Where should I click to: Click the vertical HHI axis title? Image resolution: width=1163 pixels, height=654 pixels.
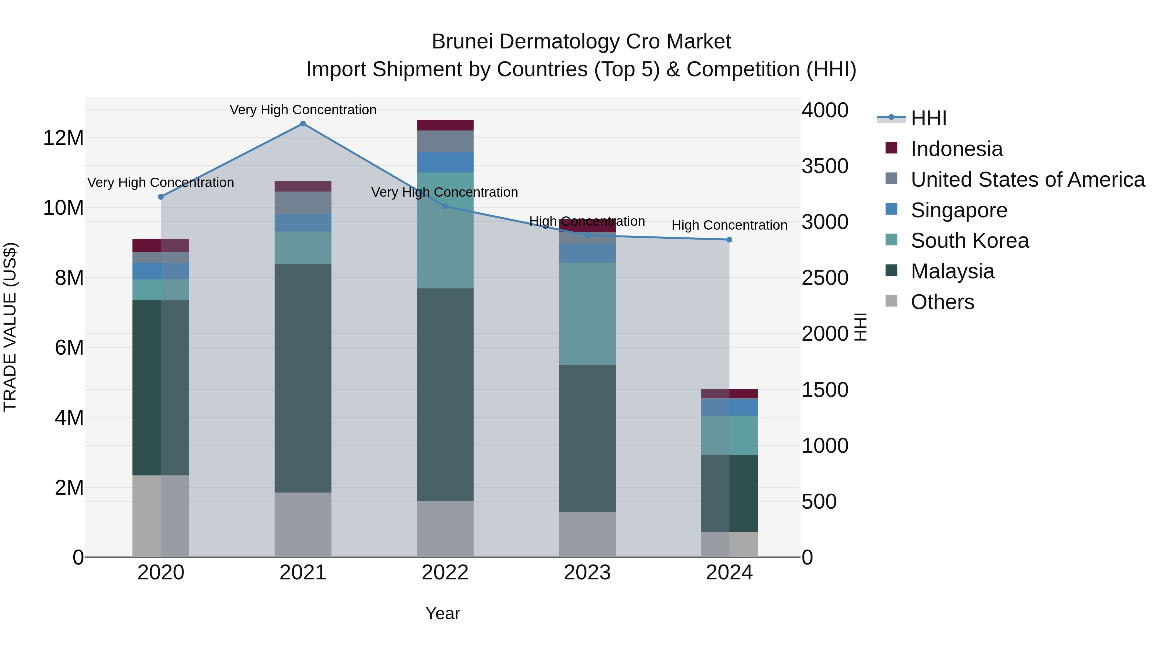click(861, 327)
